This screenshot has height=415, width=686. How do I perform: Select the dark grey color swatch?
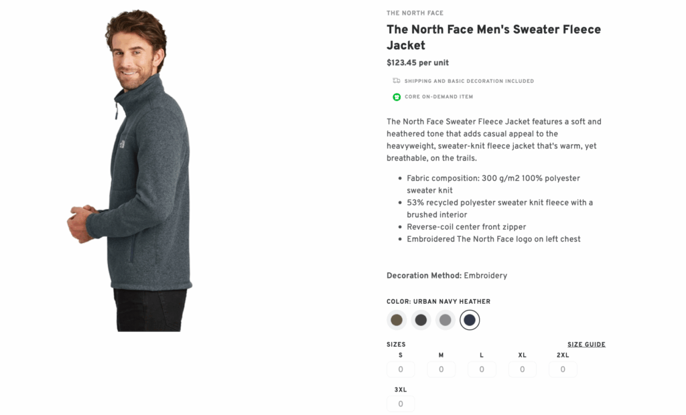tap(421, 320)
